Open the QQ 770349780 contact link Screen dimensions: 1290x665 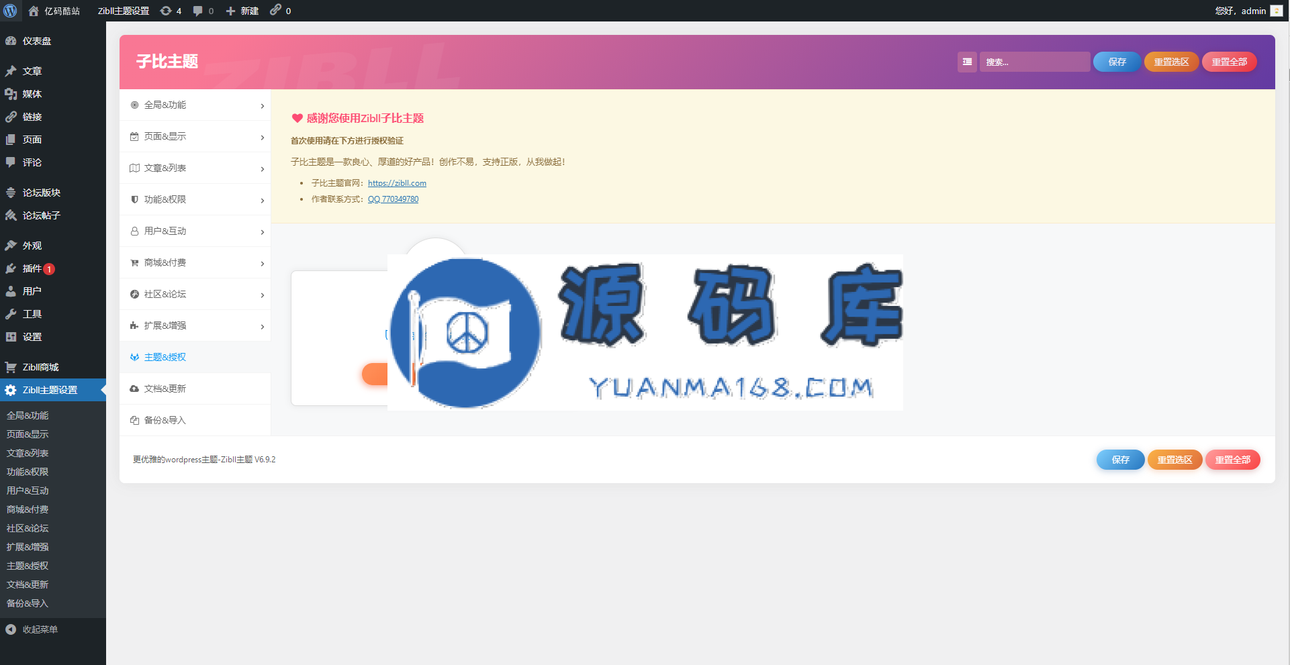click(393, 199)
